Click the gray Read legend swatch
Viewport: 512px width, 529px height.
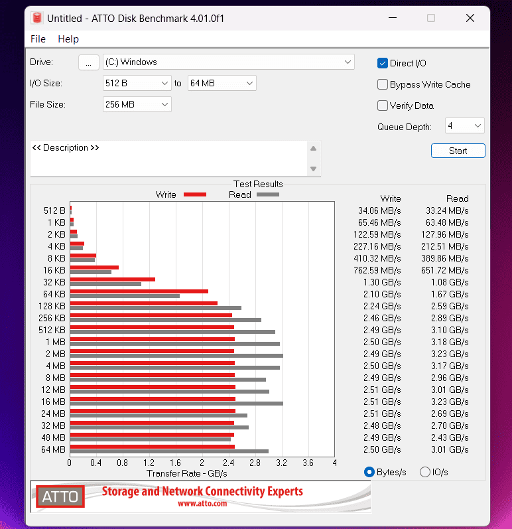[x=268, y=194]
